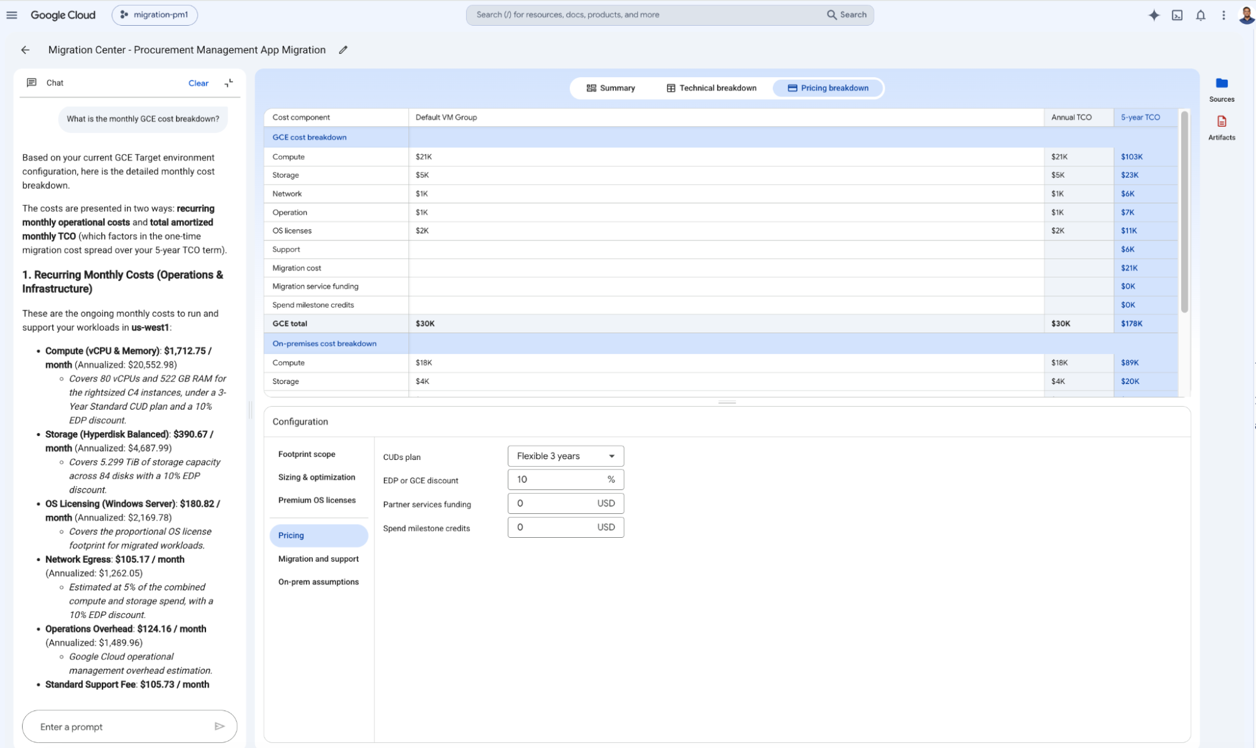The height and width of the screenshot is (748, 1256).
Task: Open the three-dot settings menu
Action: coord(1223,15)
